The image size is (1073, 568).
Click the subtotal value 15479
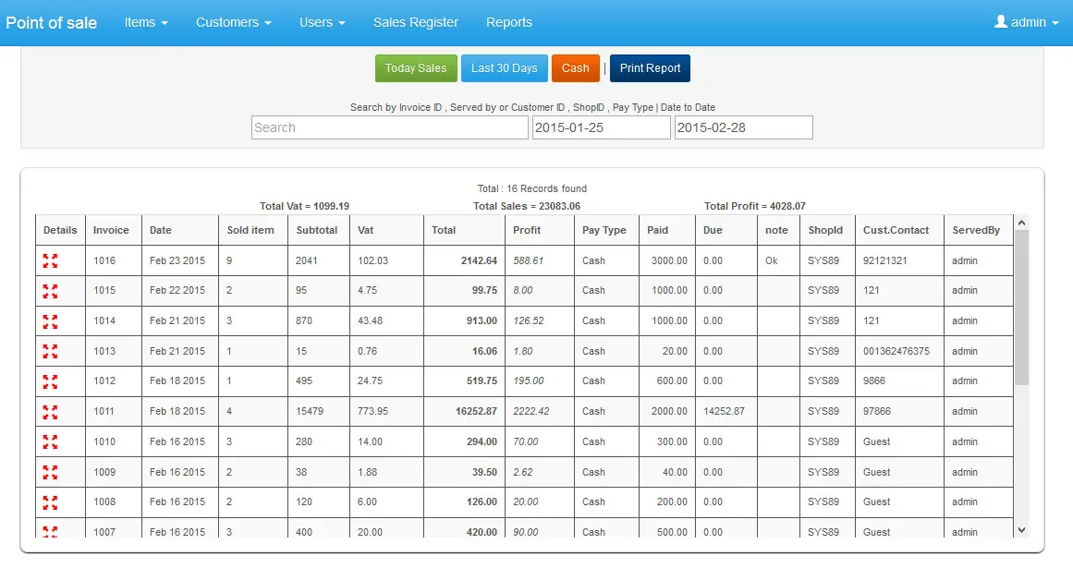tap(310, 412)
